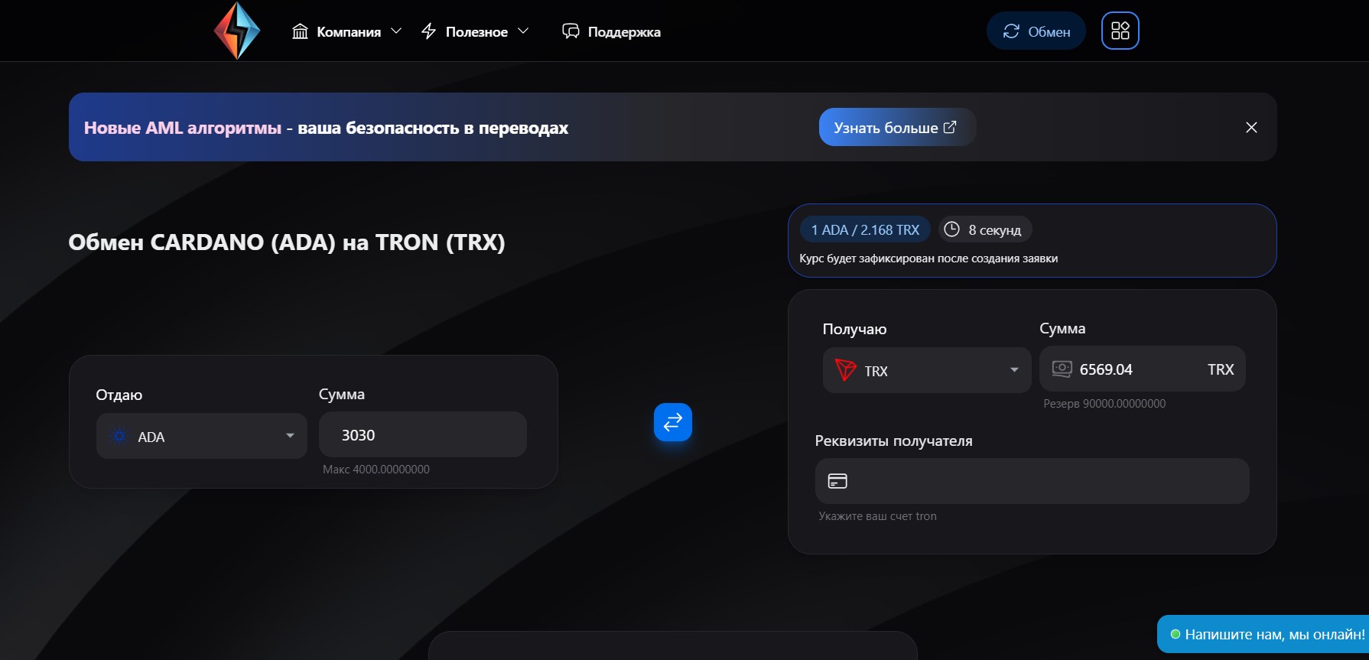The height and width of the screenshot is (660, 1369).
Task: Expand the Компания menu
Action: click(346, 31)
